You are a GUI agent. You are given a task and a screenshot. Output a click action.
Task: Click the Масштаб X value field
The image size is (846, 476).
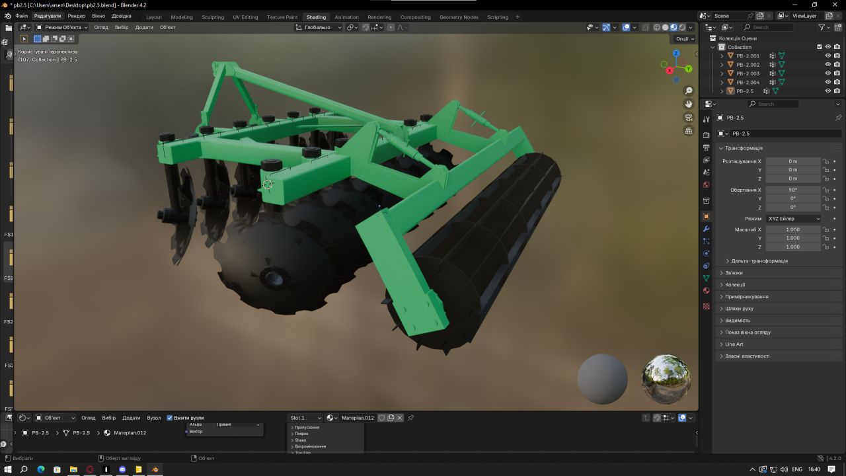[793, 229]
